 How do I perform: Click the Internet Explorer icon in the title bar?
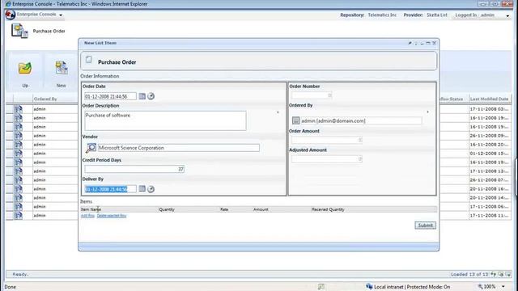[x=8, y=4]
